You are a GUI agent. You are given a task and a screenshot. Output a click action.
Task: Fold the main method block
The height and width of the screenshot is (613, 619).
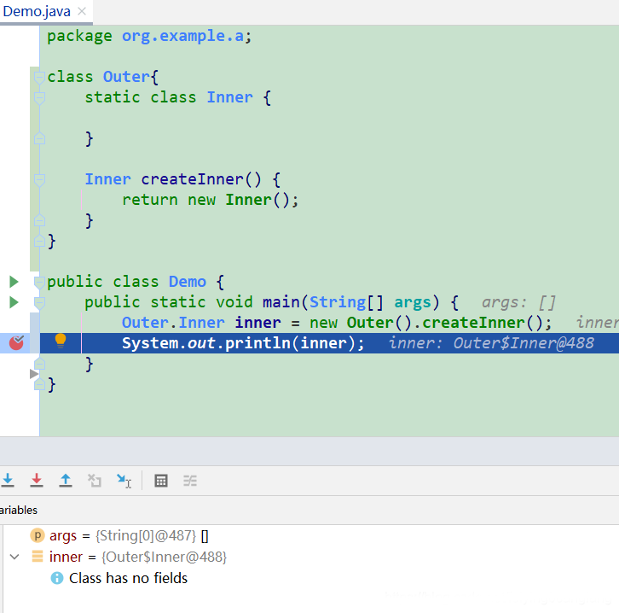click(39, 303)
